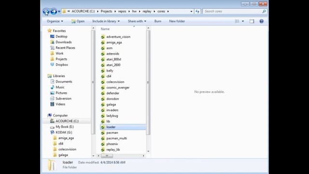Select the adventure_vision folder
This screenshot has height=174, width=309.
tap(118, 37)
